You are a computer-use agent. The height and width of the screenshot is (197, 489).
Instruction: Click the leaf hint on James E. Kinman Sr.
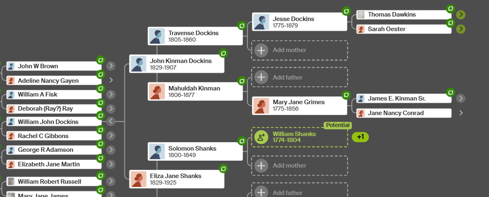tap(451, 92)
